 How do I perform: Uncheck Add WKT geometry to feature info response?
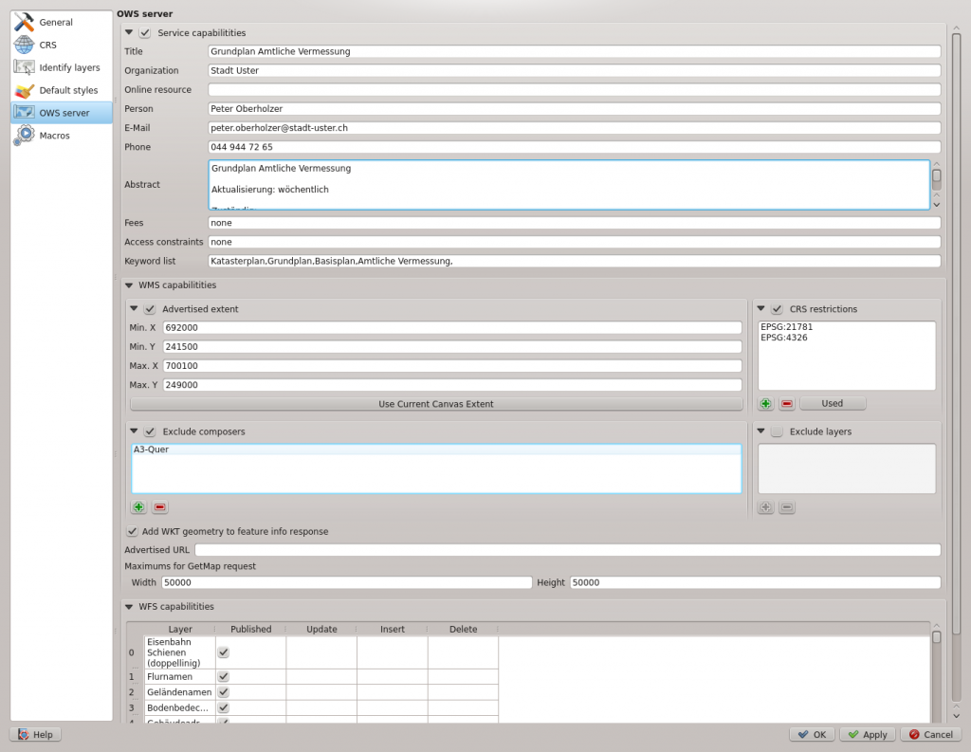(133, 531)
